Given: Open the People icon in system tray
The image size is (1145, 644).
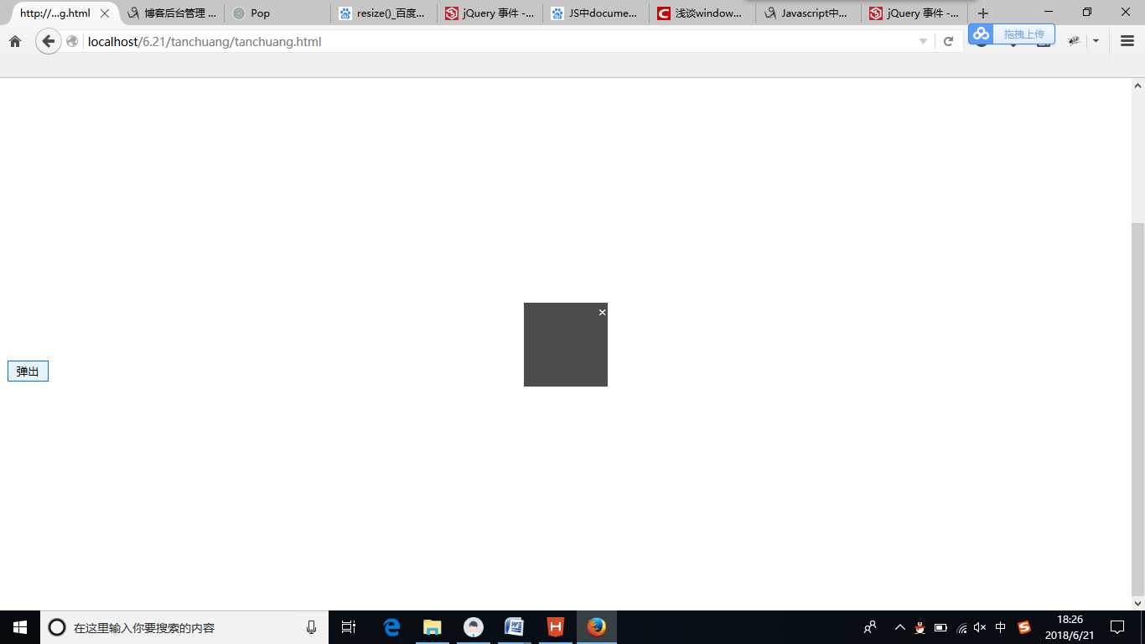Looking at the screenshot, I should (870, 627).
